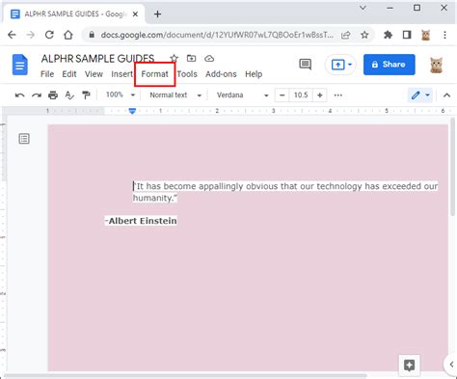Screen dimensions: 457x379
Task: Open the File menu
Action: [47, 74]
